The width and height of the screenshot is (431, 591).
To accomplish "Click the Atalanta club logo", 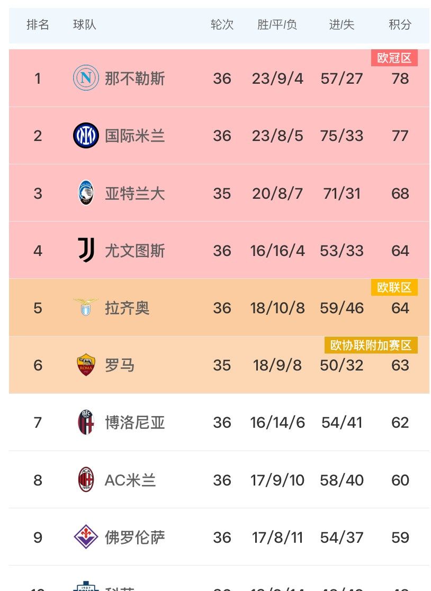I will click(86, 192).
